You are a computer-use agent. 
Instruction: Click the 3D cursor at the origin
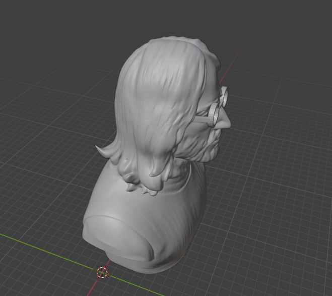click(102, 272)
